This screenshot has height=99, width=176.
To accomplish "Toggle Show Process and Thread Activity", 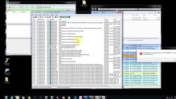I will 67,17.
